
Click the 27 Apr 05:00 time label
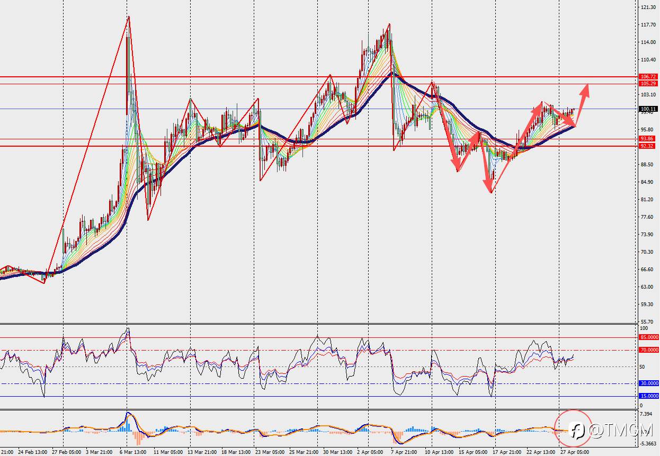[x=575, y=452]
